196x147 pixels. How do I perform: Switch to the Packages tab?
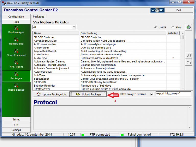pos(39,17)
